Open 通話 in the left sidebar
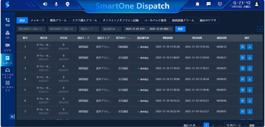This screenshot has width=265, height=127. (8, 22)
